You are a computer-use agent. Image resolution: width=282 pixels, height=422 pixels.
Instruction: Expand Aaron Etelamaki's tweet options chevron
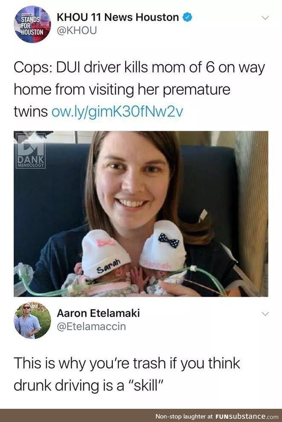tap(265, 314)
